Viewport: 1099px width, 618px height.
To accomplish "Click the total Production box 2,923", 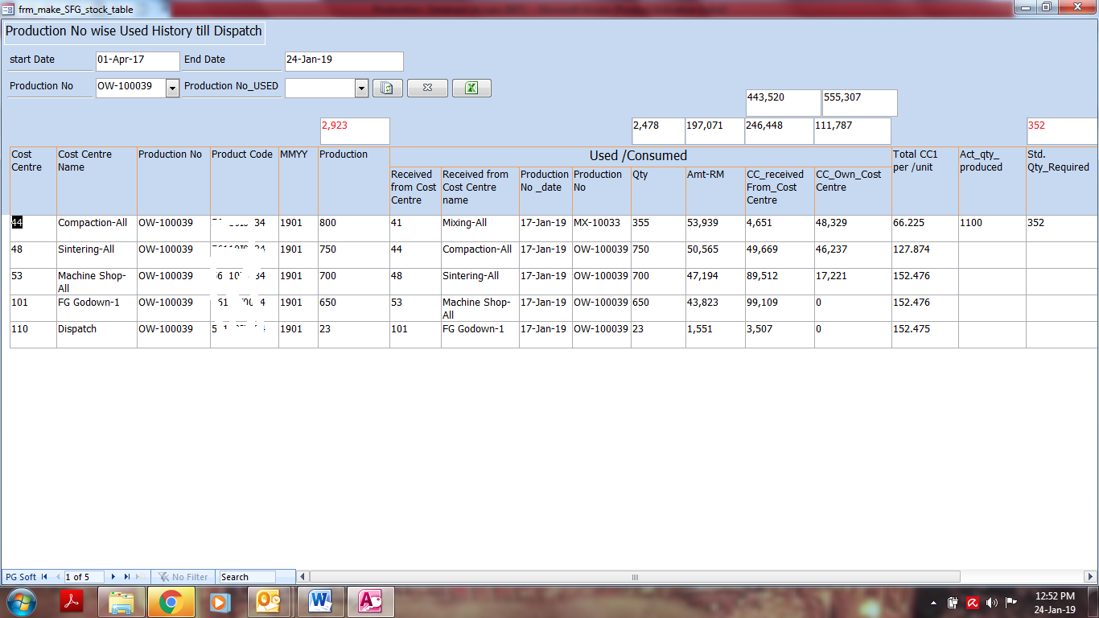I will pos(355,131).
